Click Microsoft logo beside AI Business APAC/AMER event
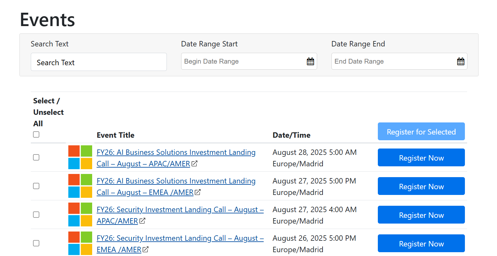 [x=80, y=157]
